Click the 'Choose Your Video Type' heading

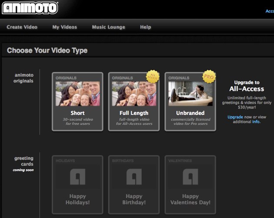pos(47,51)
